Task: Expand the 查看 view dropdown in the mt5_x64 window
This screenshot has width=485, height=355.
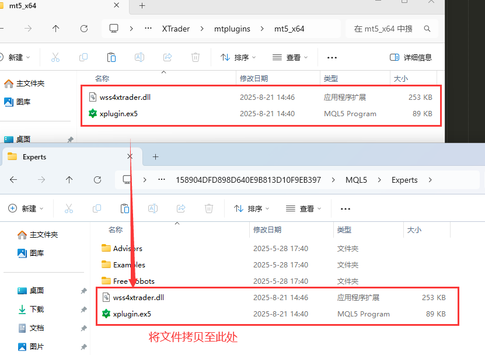Action: (x=289, y=57)
